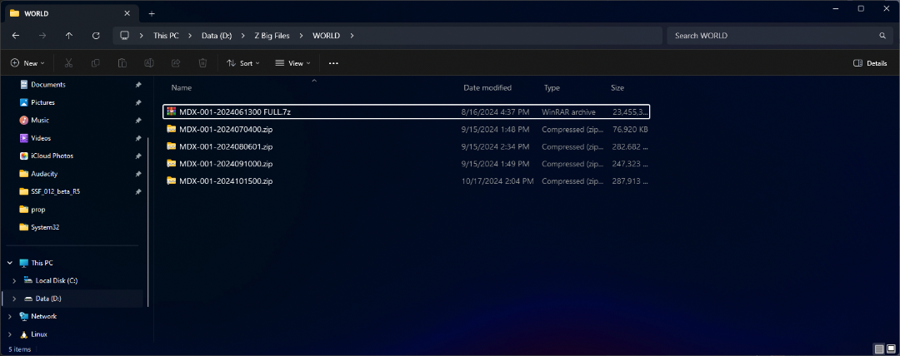The image size is (900, 356).
Task: Click the Paste clipboard icon
Action: [122, 63]
